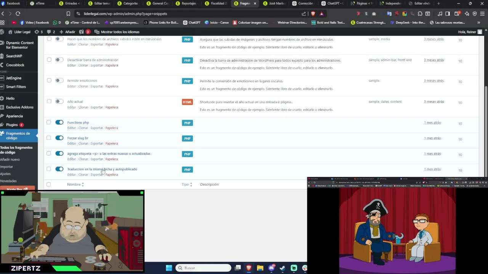Click the Buscar taskbar search box

pyautogui.click(x=203, y=268)
